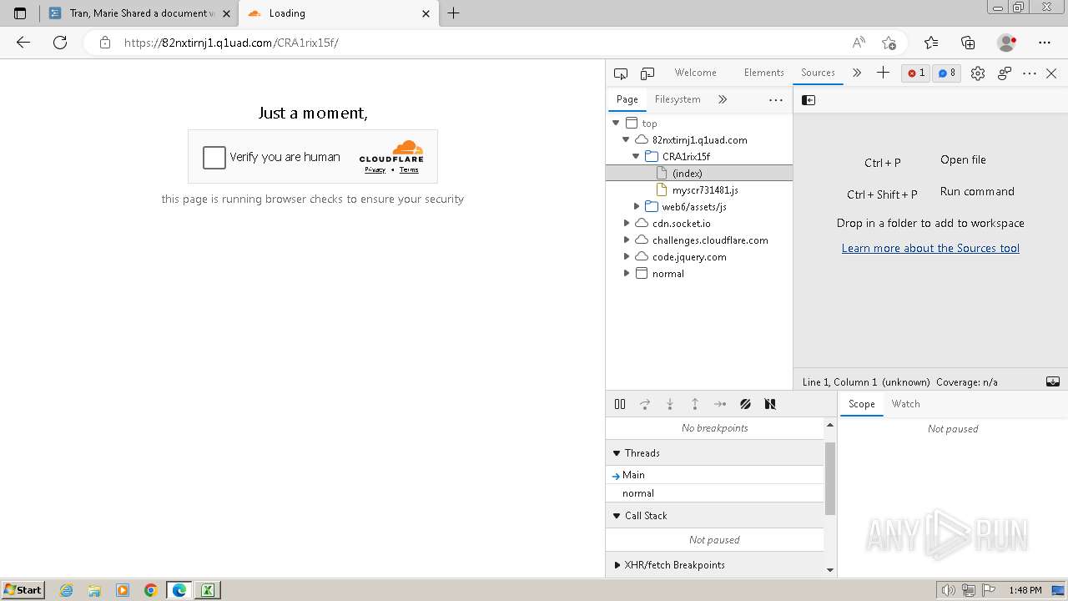
Task: Open tab actions menu icon
Action: pyautogui.click(x=20, y=13)
